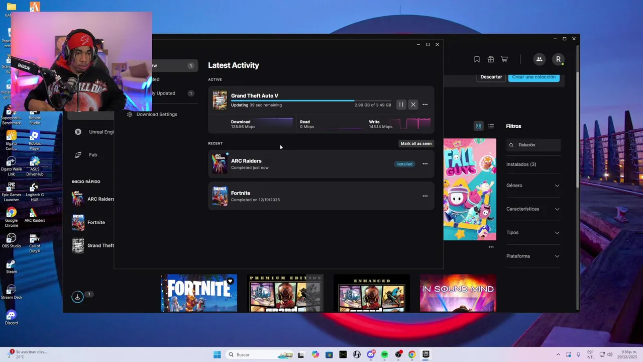Open the GTA V Enhanced library tile

372,293
